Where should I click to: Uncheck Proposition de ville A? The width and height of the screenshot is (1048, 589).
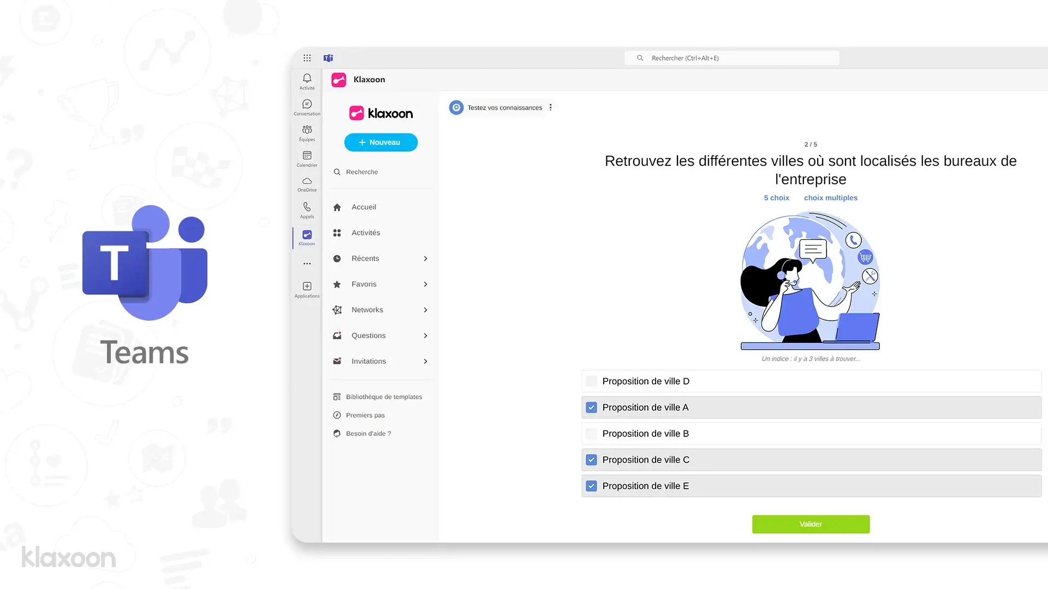(591, 407)
